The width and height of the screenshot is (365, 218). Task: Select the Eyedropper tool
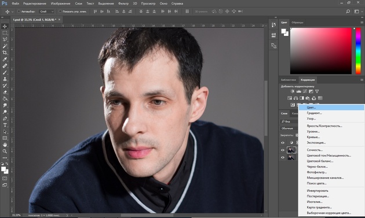click(x=5, y=59)
